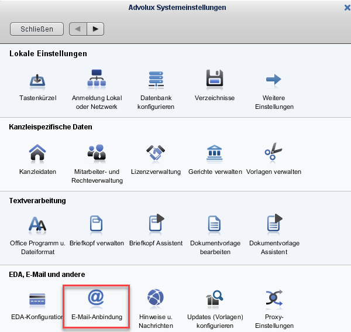Viewport: 351px width, 332px height.
Task: Open Gerichte verwalten courthouse icon
Action: (215, 152)
